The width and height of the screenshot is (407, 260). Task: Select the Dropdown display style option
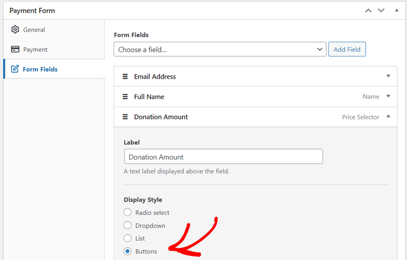click(127, 225)
